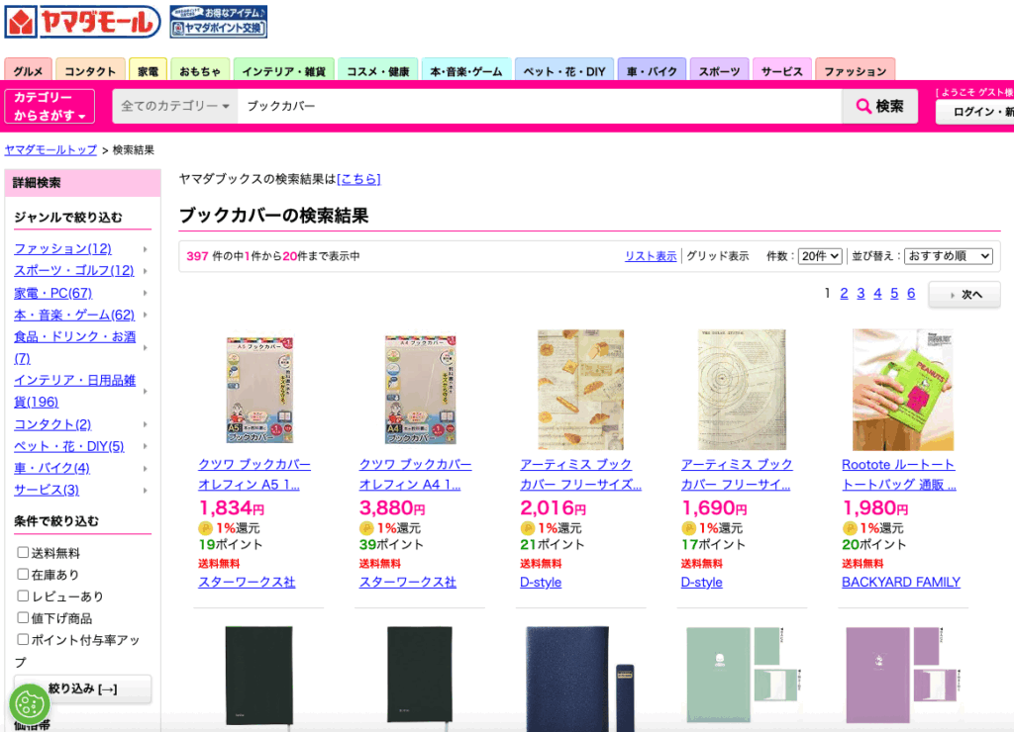1014x732 pixels.
Task: Open the おもちゃ category tab
Action: 200,70
